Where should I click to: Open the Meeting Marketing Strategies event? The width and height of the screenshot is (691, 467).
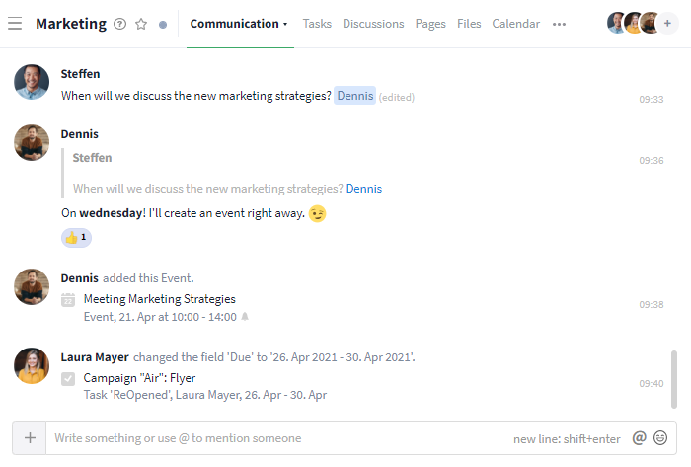[160, 299]
